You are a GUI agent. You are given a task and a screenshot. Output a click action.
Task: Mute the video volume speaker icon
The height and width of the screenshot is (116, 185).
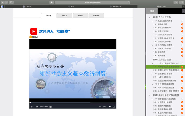110,107
